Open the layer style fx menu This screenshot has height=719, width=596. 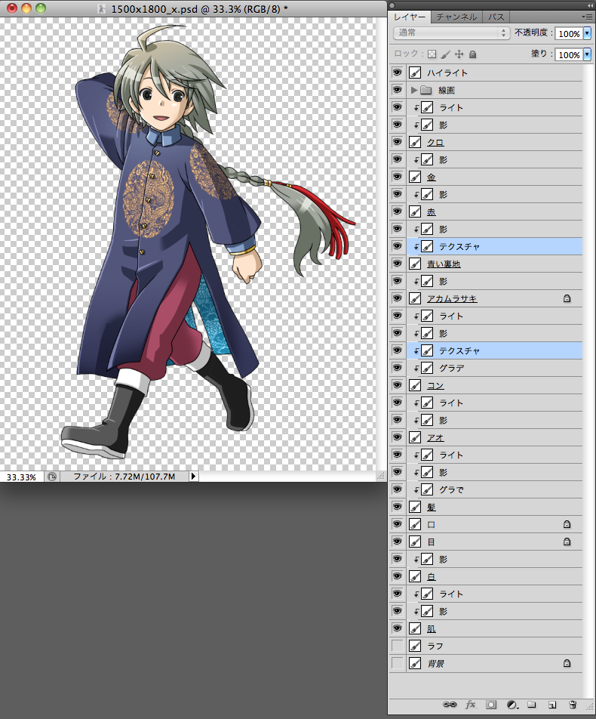[471, 705]
